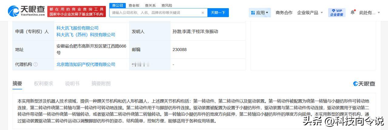Open 北京路浩知识产权代理有限公司 agency link
The width and height of the screenshot is (388, 130).
tap(86, 64)
